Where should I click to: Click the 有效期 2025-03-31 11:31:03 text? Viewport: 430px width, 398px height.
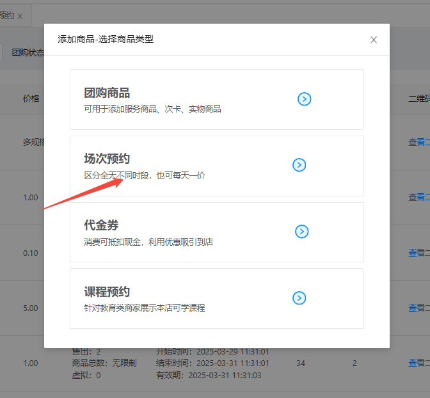(209, 375)
